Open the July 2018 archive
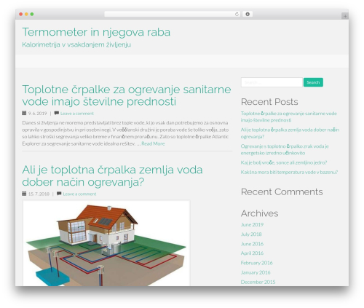Image resolution: width=364 pixels, height=308 pixels. pos(251,234)
